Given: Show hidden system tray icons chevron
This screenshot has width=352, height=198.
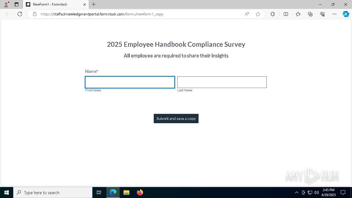Looking at the screenshot, I should [296, 193].
